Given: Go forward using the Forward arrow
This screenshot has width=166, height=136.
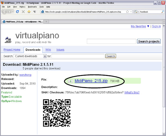Looking at the screenshot, I should tap(9, 12).
